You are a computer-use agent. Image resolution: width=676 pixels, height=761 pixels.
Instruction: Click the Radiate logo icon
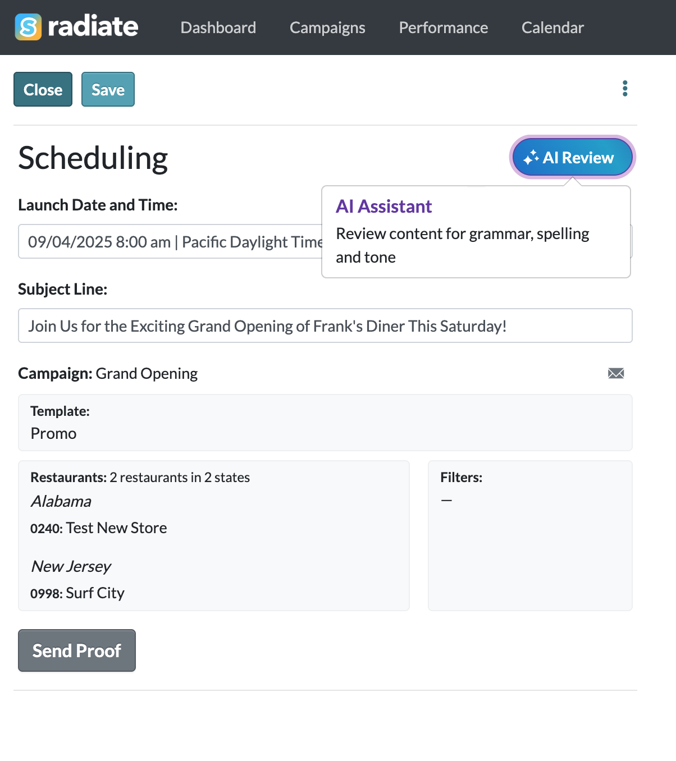(28, 27)
